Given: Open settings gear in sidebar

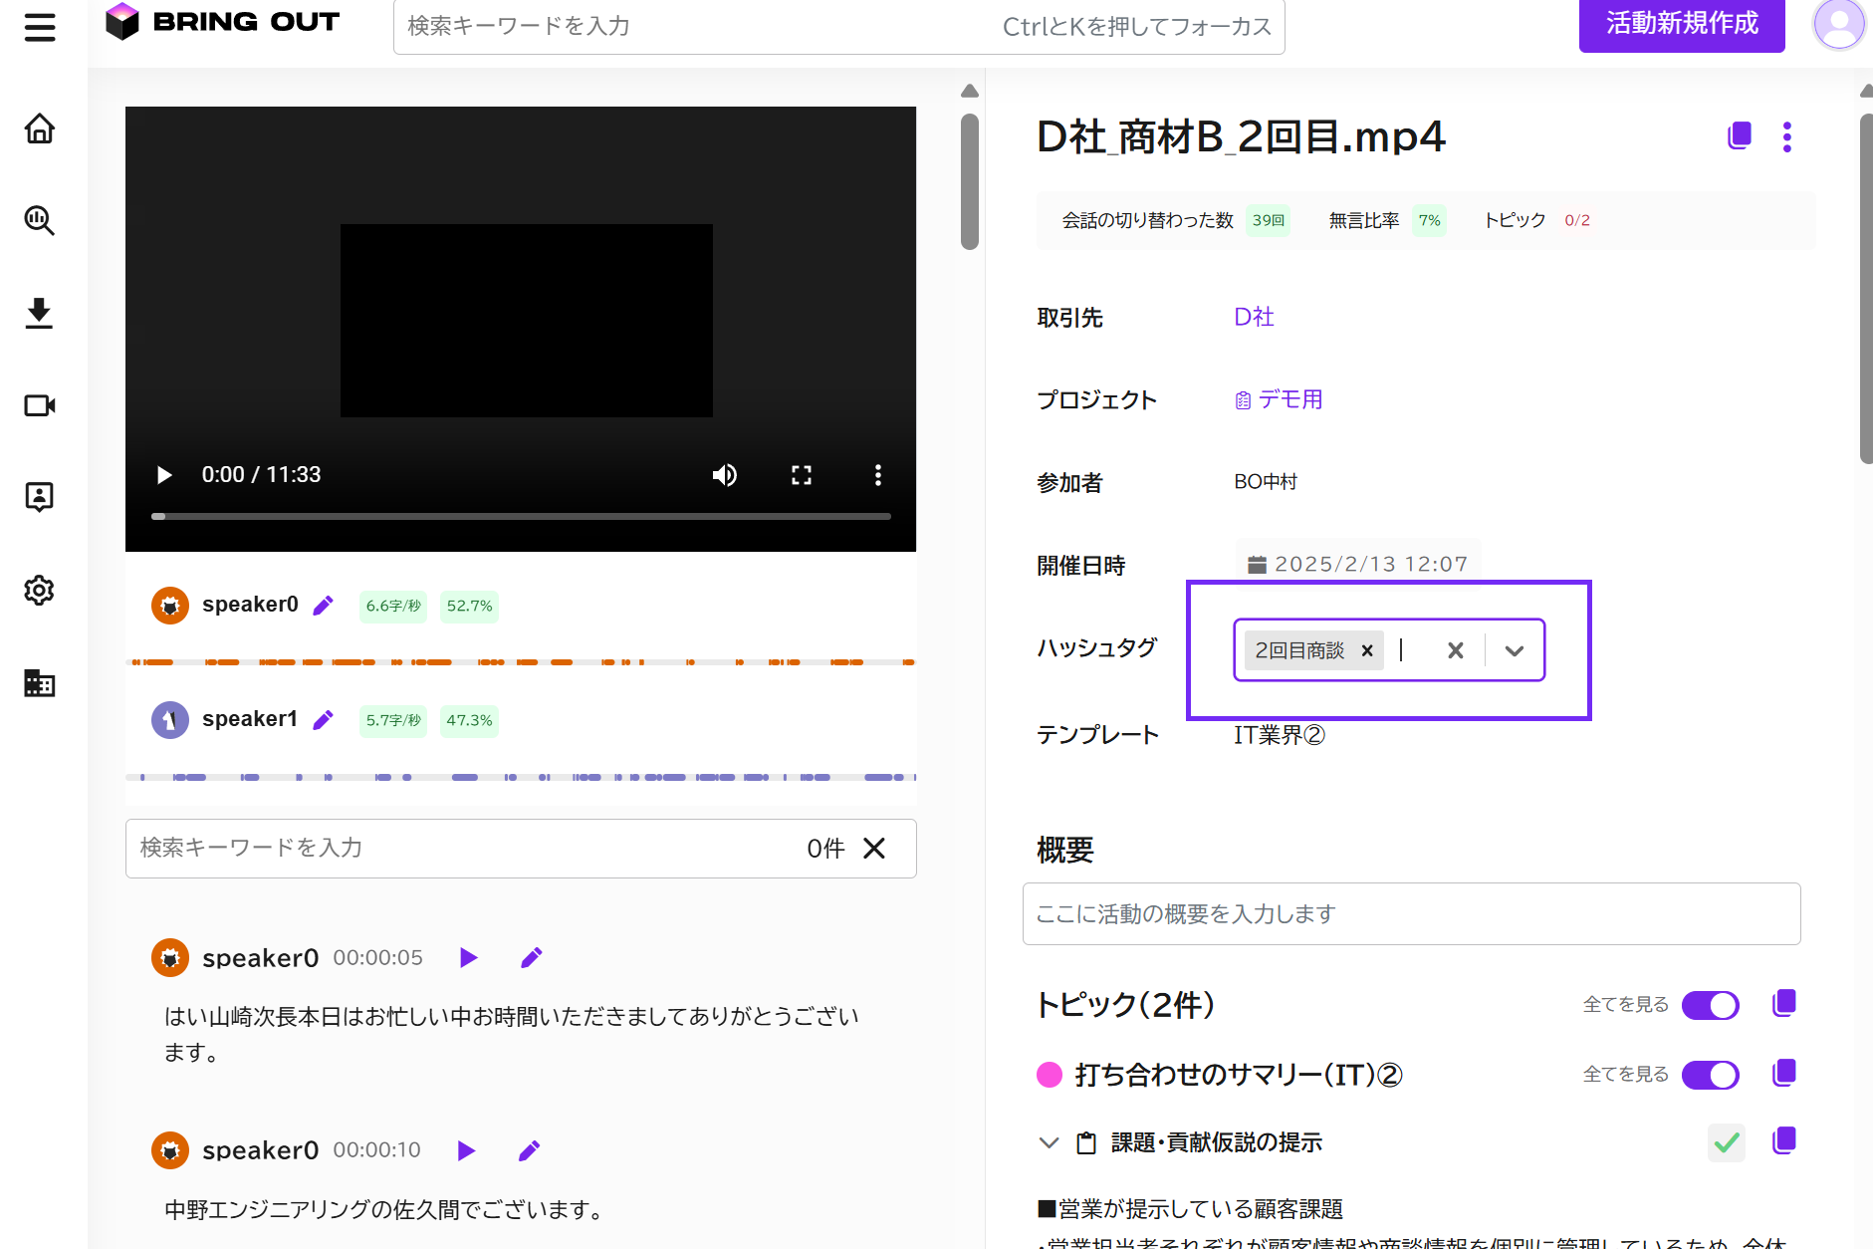Looking at the screenshot, I should coord(40,591).
